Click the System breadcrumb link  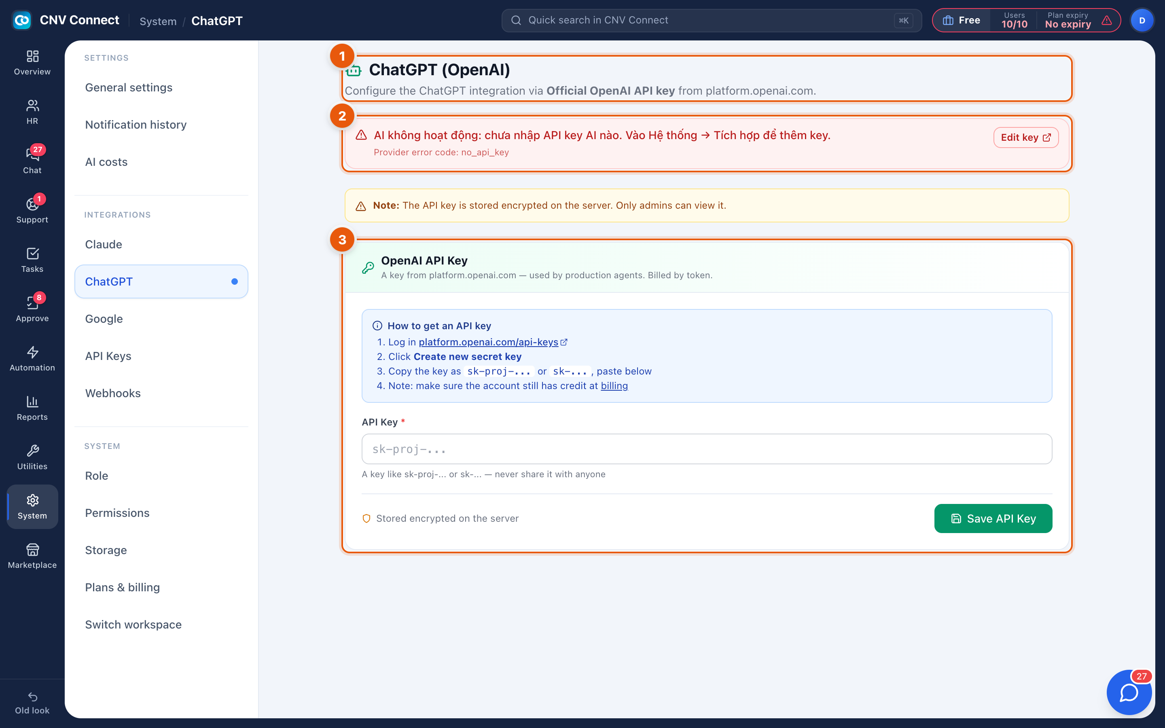(158, 21)
